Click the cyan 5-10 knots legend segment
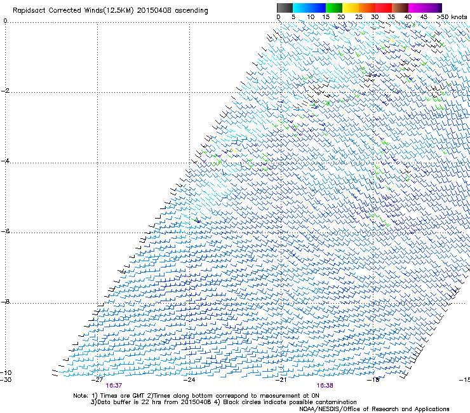Screen dimensions: 470x413 click(300, 8)
